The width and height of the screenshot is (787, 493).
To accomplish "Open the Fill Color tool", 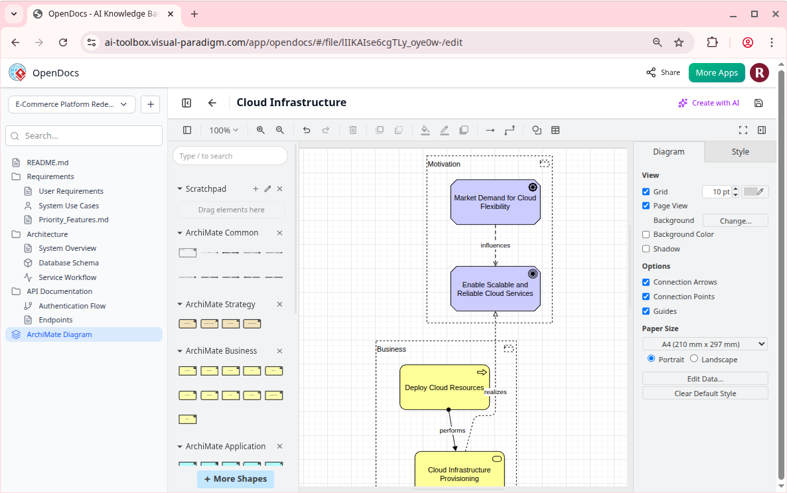I will pos(425,129).
